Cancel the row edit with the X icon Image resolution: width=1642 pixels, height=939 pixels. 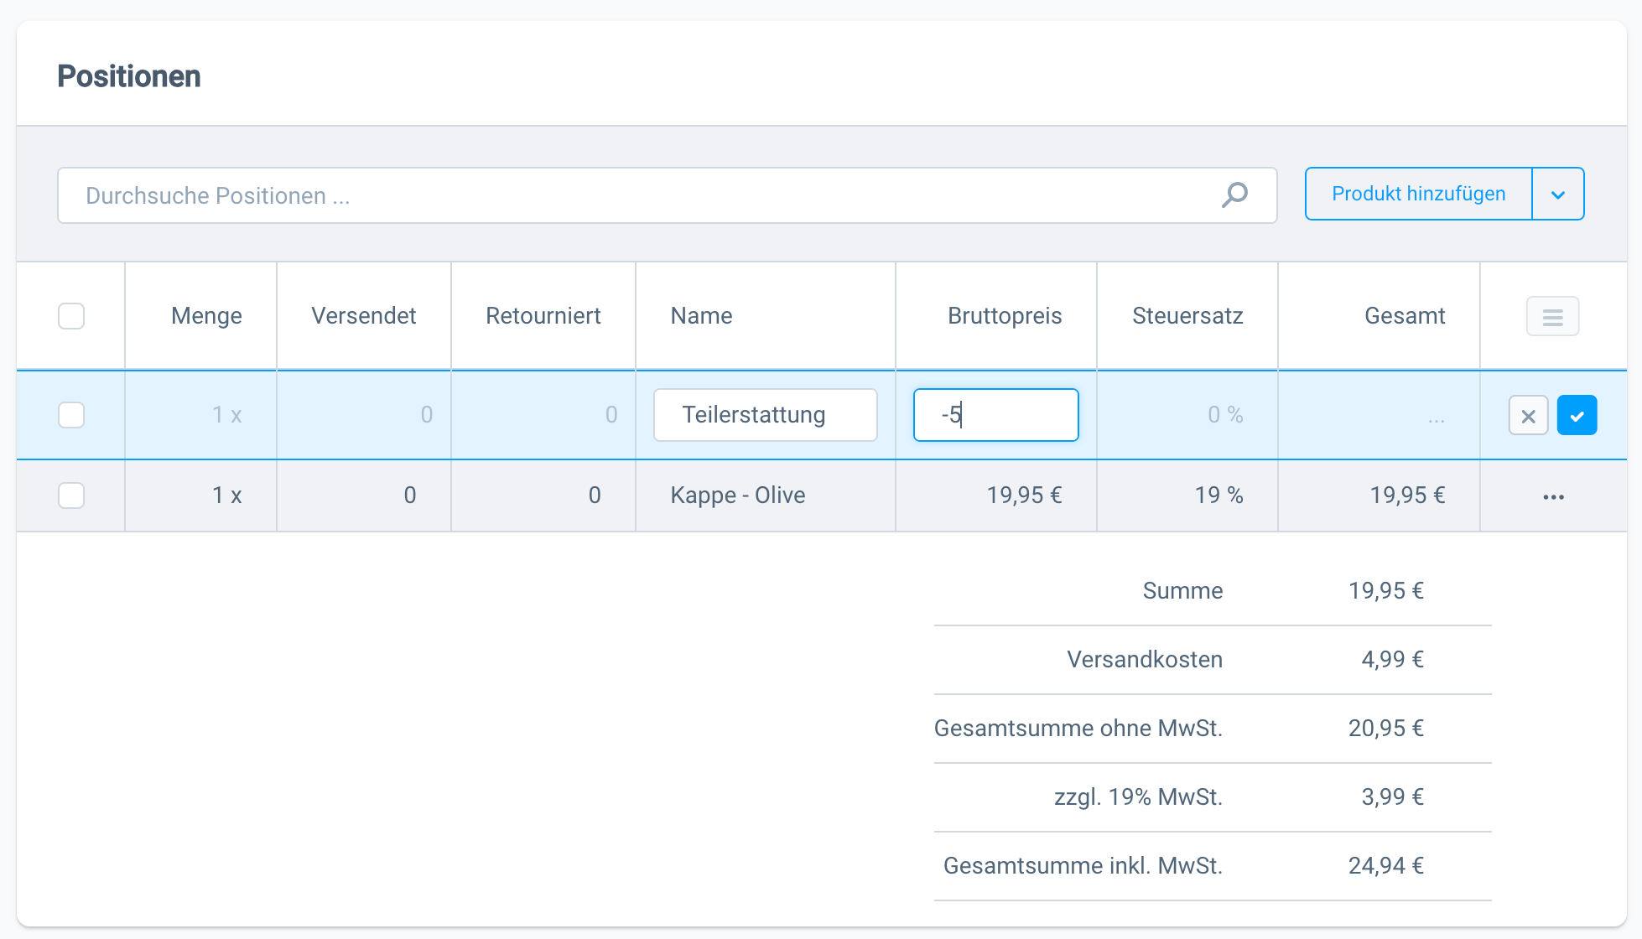pos(1528,415)
